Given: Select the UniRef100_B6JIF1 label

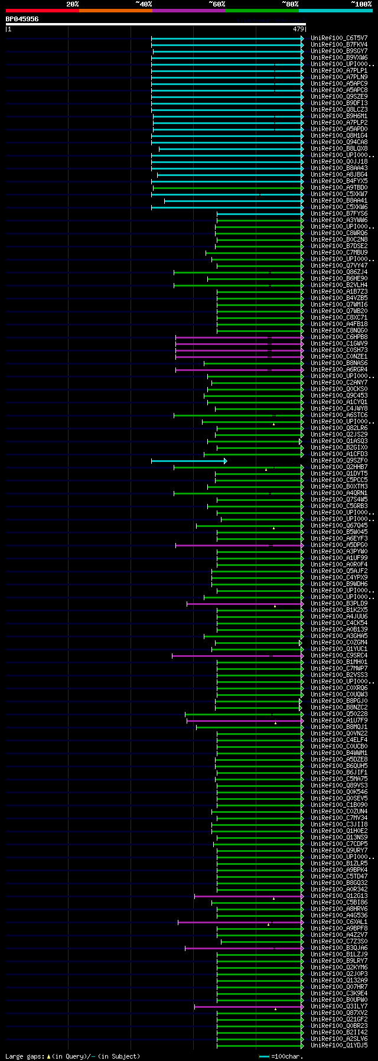Looking at the screenshot, I should [339, 773].
